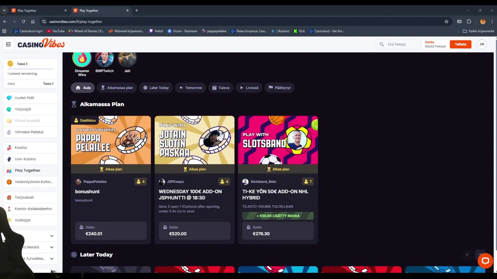Click the search magnifier icon
This screenshot has width=497, height=279.
(x=382, y=44)
